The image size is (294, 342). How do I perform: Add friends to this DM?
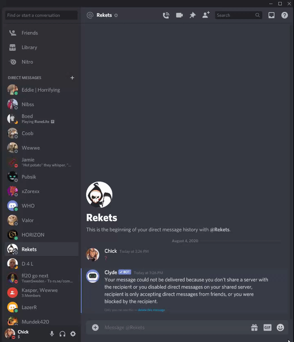click(206, 15)
